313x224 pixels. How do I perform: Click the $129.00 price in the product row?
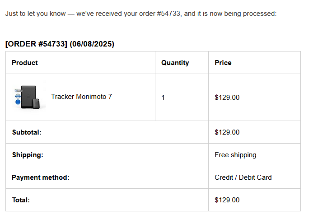227,97
